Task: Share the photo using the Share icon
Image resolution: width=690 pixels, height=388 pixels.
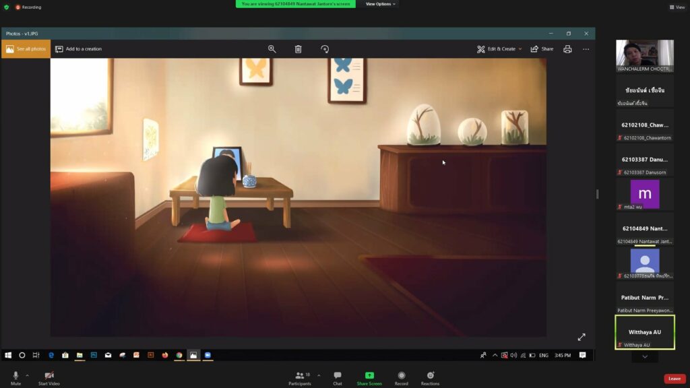Action: point(543,48)
